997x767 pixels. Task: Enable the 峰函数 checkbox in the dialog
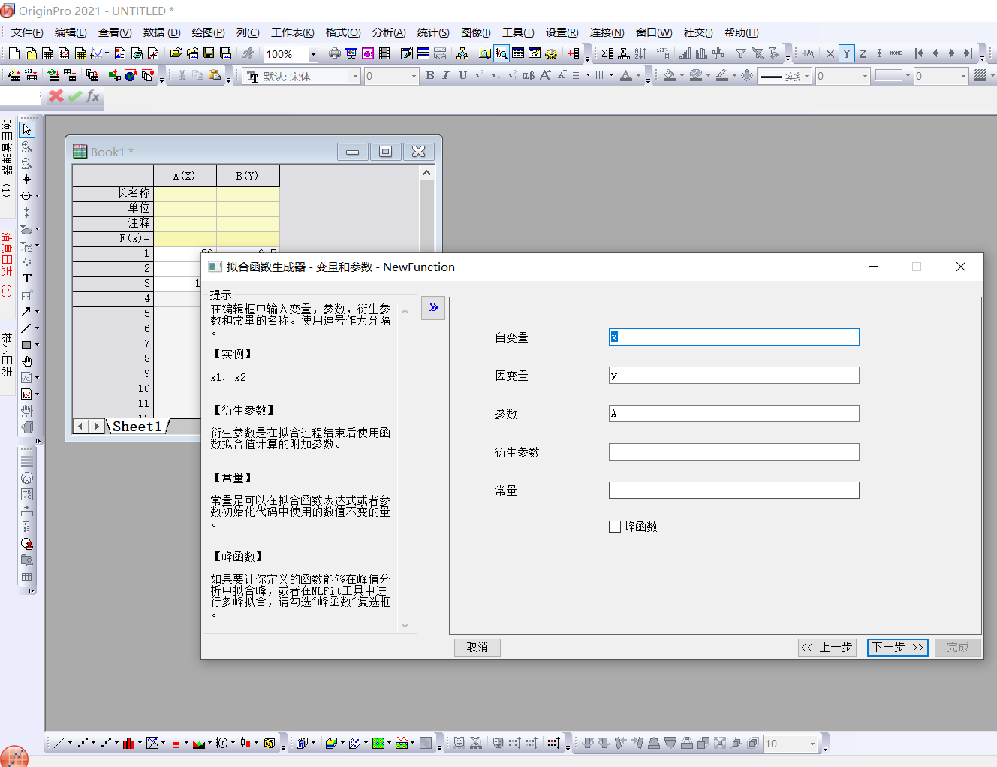[x=614, y=526]
